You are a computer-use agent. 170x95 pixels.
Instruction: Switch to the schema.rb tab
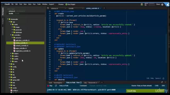click(54, 8)
